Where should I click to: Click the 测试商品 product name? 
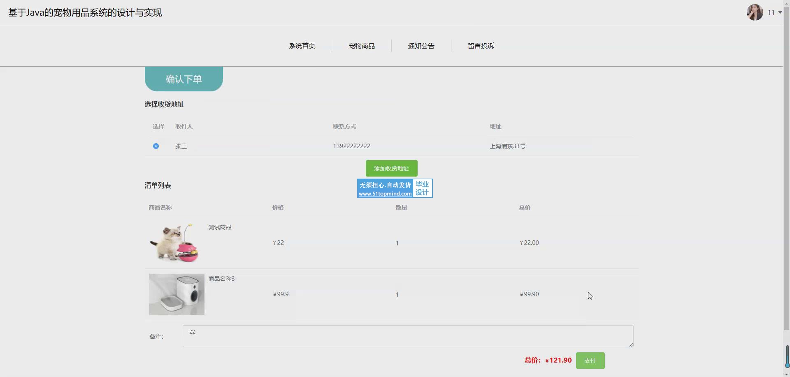point(220,227)
